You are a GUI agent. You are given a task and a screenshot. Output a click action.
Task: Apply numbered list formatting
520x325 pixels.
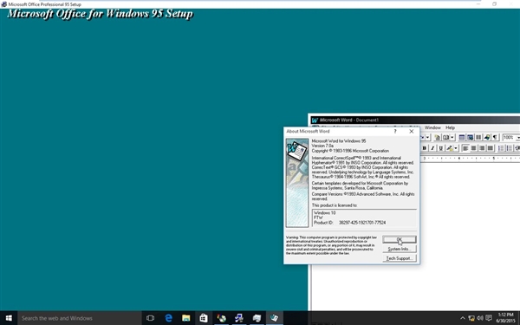coord(501,148)
